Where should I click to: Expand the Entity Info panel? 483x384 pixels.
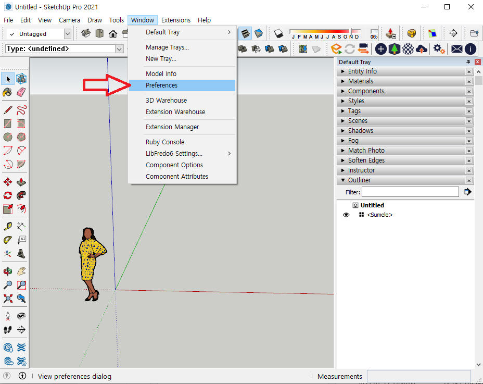(343, 71)
